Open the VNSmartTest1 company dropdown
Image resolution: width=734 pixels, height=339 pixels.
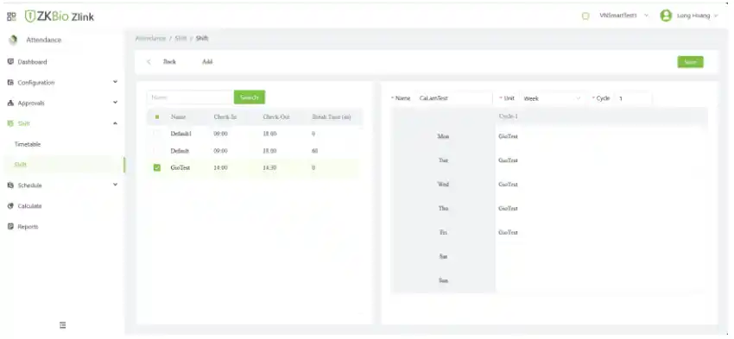(623, 16)
